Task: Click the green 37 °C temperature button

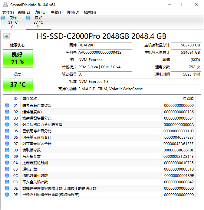Action: coord(18,85)
